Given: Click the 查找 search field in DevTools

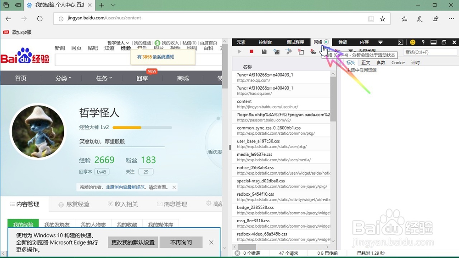Looking at the screenshot, I should (430, 52).
